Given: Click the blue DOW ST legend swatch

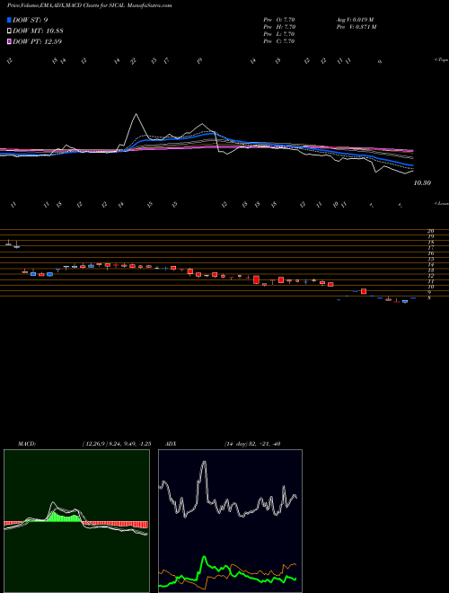Looking at the screenshot, I should (x=10, y=21).
